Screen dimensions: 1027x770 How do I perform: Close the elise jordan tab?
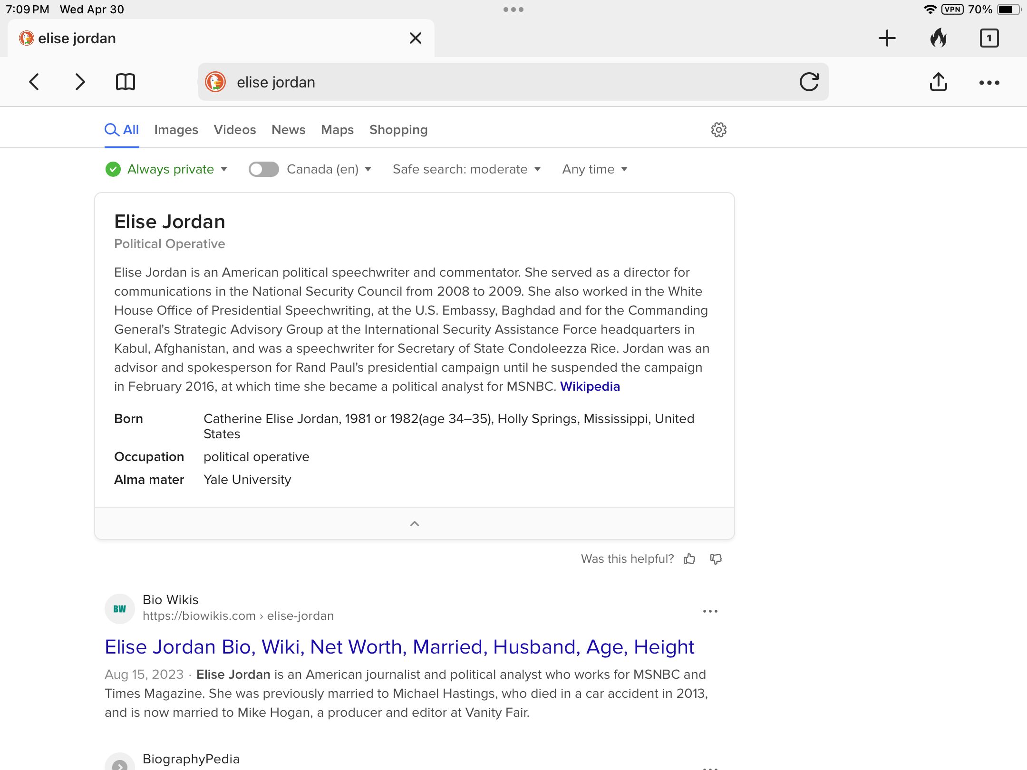point(416,38)
